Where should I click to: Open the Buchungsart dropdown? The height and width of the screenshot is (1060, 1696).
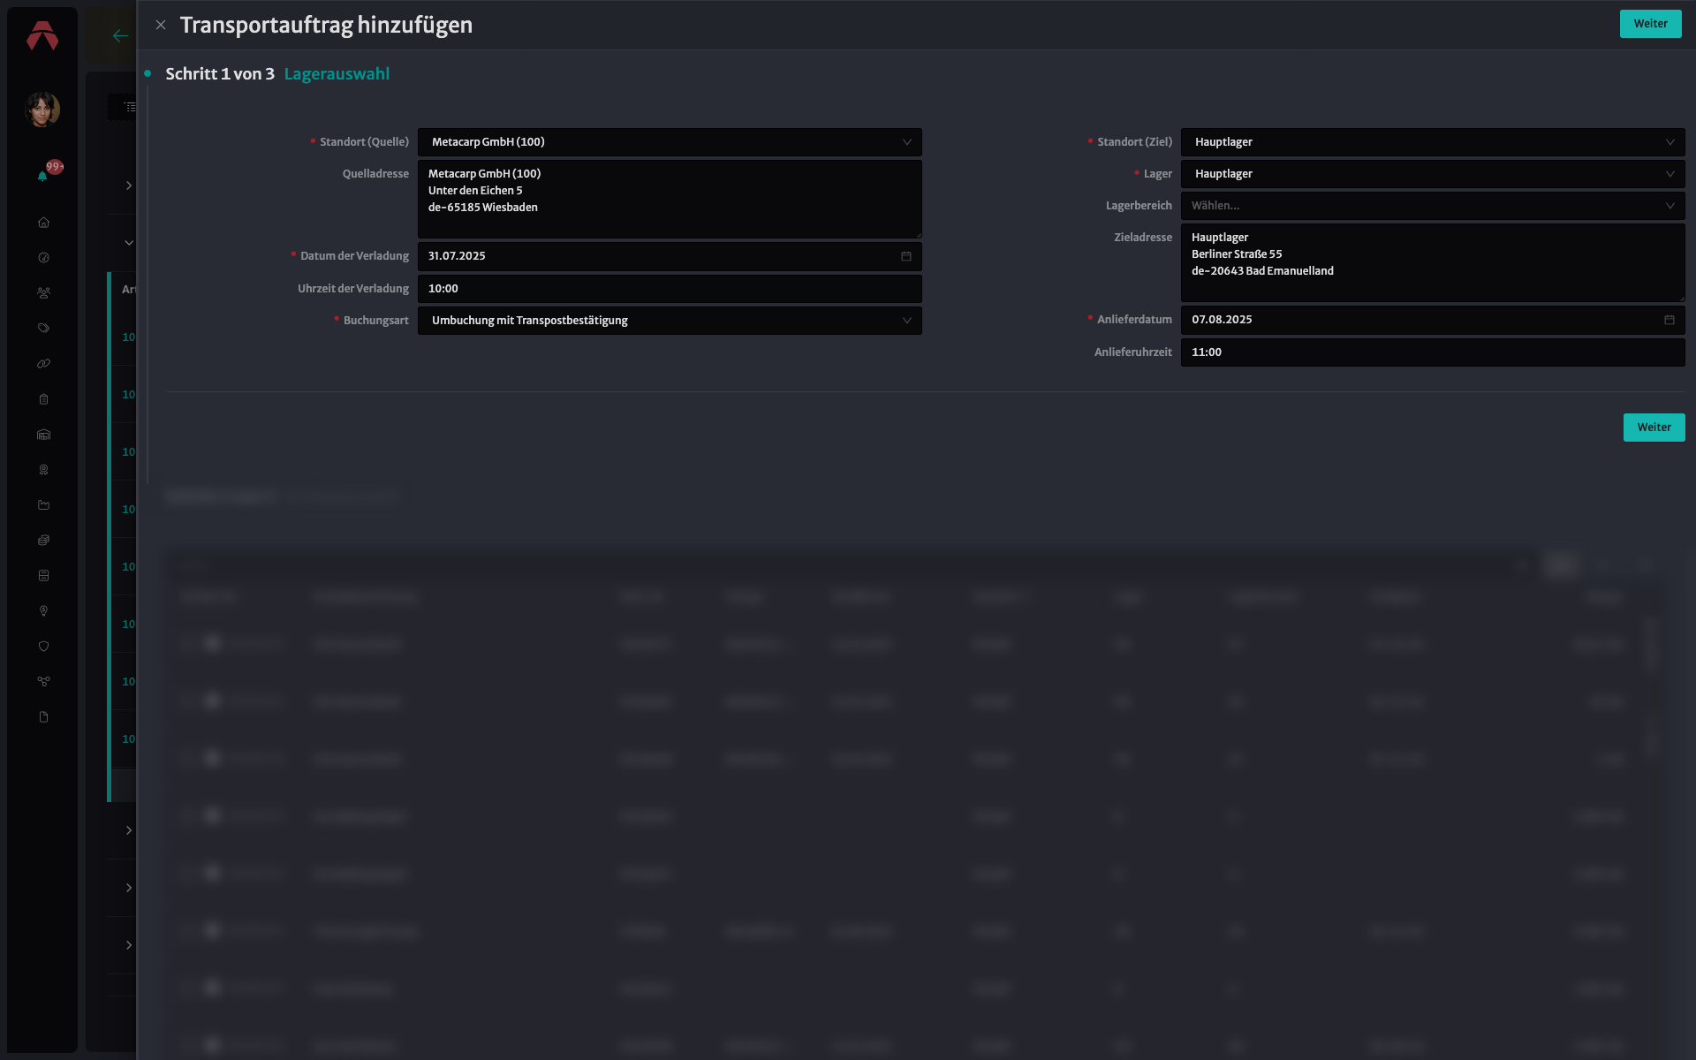point(670,321)
